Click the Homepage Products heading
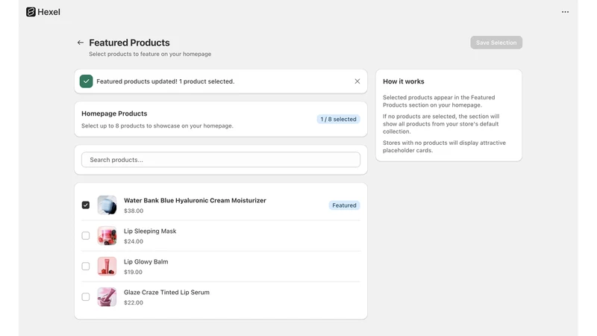The width and height of the screenshot is (597, 336). point(114,113)
